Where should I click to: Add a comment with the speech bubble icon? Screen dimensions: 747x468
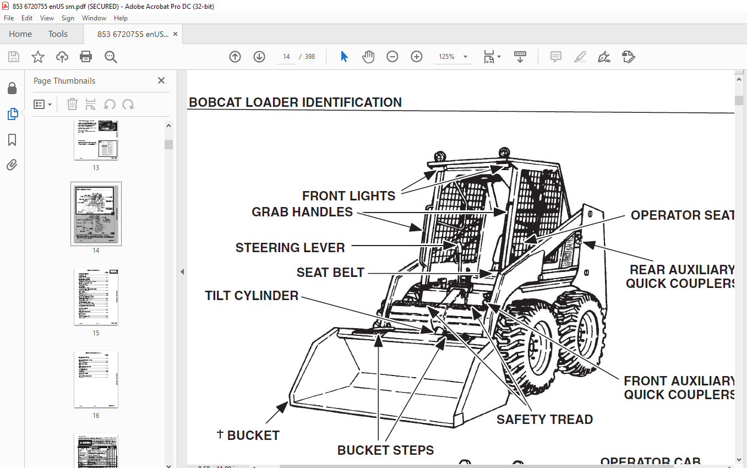coord(556,57)
